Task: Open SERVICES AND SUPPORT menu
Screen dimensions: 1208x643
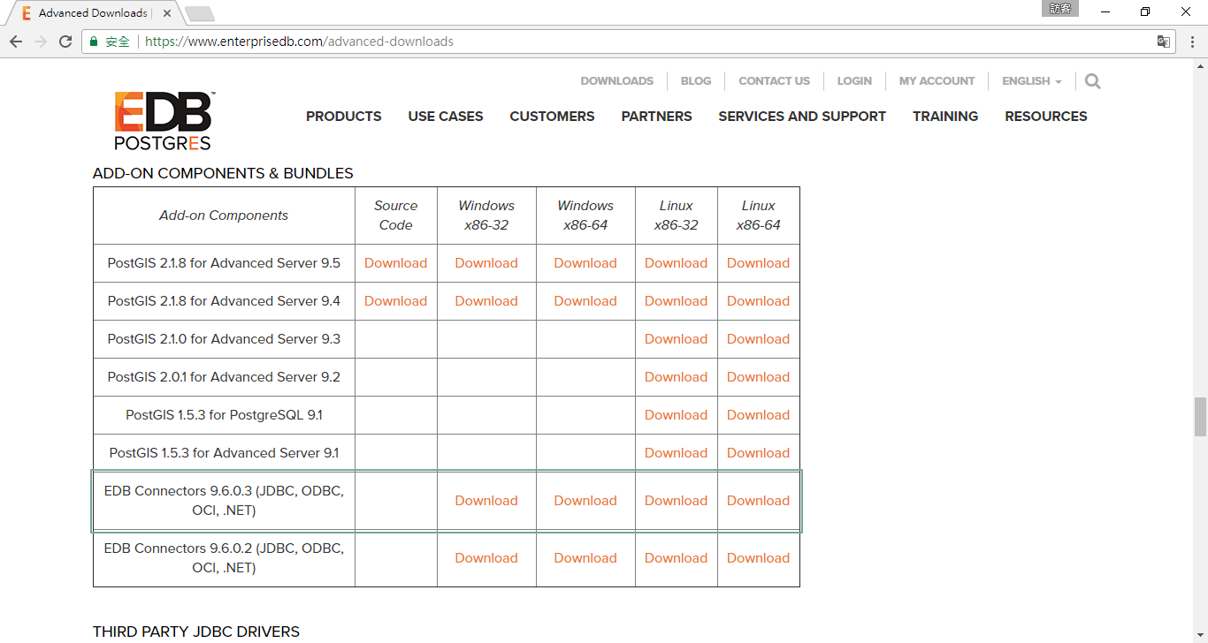Action: click(802, 117)
